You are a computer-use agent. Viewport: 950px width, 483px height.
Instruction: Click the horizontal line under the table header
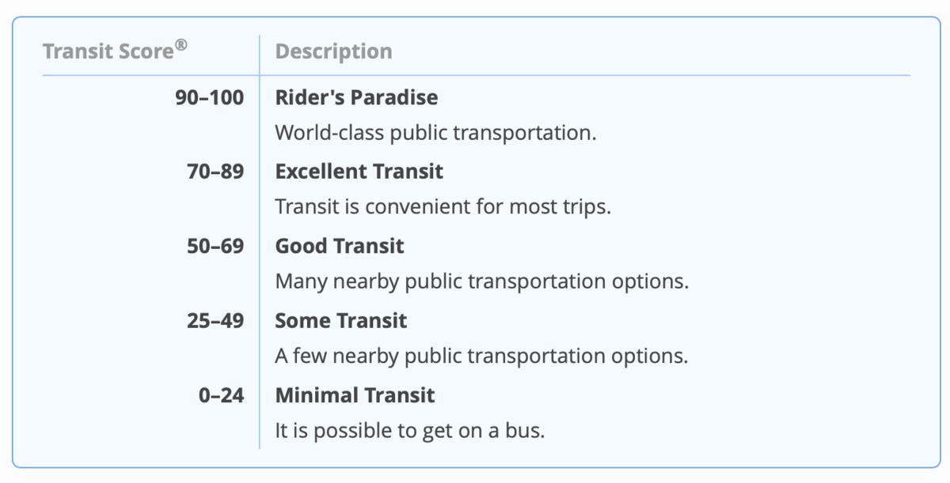click(x=554, y=76)
